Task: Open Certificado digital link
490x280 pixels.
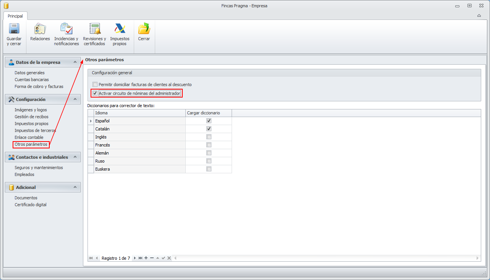Action: coord(31,205)
